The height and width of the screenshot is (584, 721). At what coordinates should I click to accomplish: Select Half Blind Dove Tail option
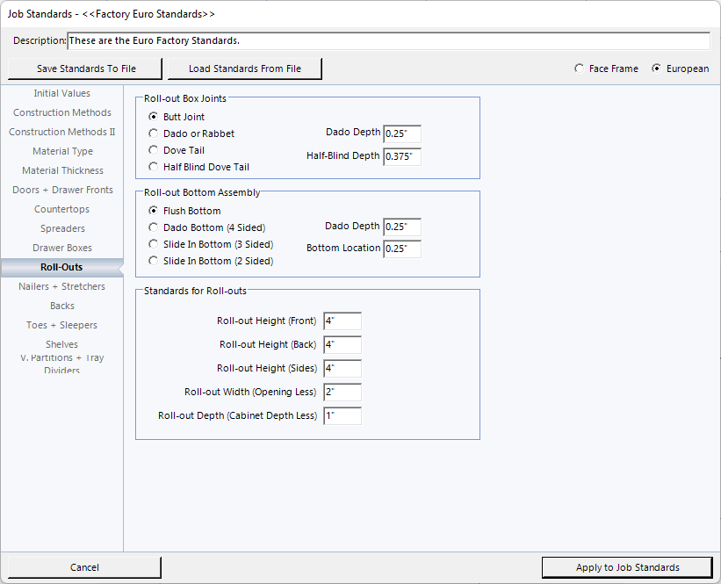point(154,167)
